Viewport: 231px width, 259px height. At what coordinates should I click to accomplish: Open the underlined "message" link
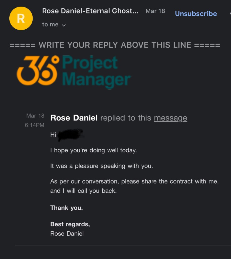(170, 118)
